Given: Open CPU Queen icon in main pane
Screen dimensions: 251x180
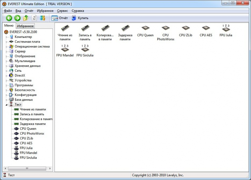Looking at the screenshot, I should click(x=145, y=31).
